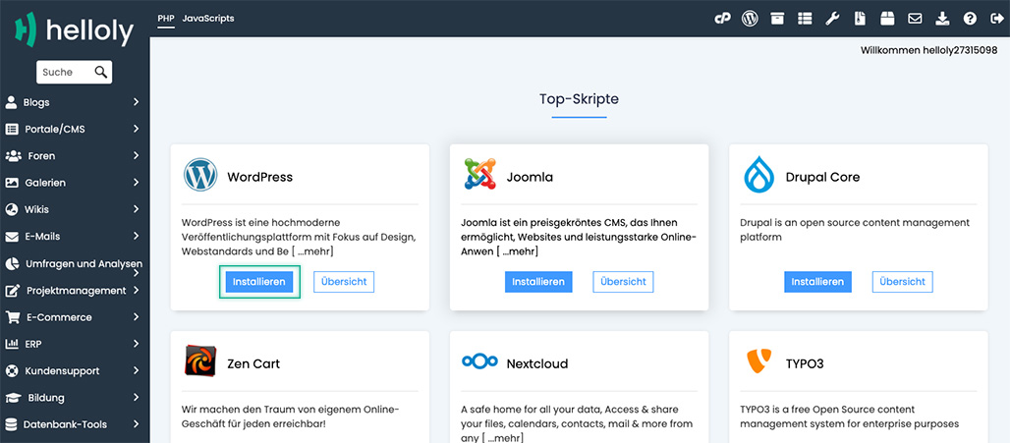
Task: Click Installieren for Drupal Core
Action: click(x=817, y=282)
